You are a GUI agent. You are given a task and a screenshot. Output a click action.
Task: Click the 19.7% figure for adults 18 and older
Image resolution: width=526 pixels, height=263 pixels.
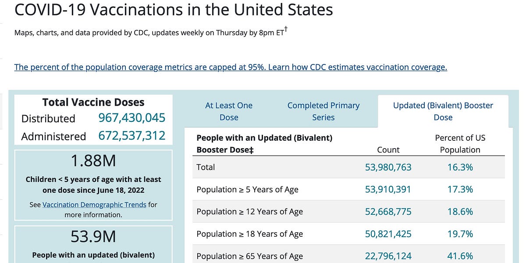[x=460, y=234]
